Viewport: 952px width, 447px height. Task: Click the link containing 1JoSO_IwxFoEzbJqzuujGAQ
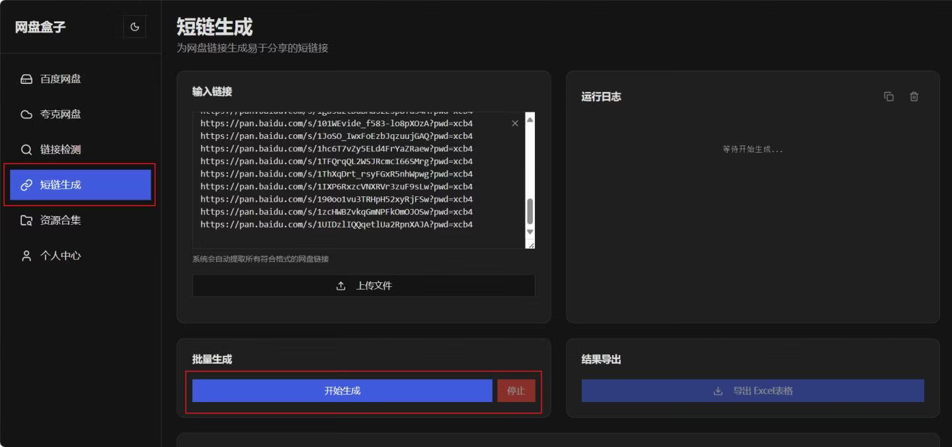point(337,136)
